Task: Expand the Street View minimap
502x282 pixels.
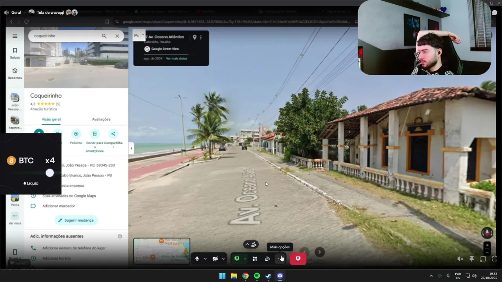Action: [138, 259]
